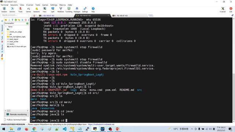Click the Help toolbar icon
This screenshot has height=132, width=235.
pyautogui.click(x=93, y=10)
